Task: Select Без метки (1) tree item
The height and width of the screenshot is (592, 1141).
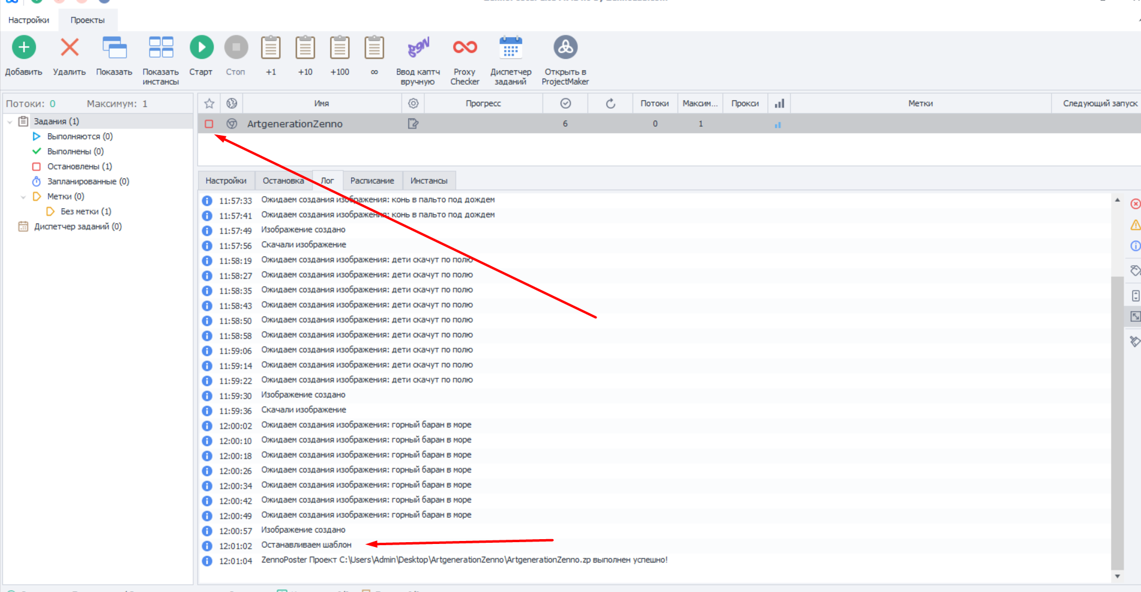Action: [86, 211]
